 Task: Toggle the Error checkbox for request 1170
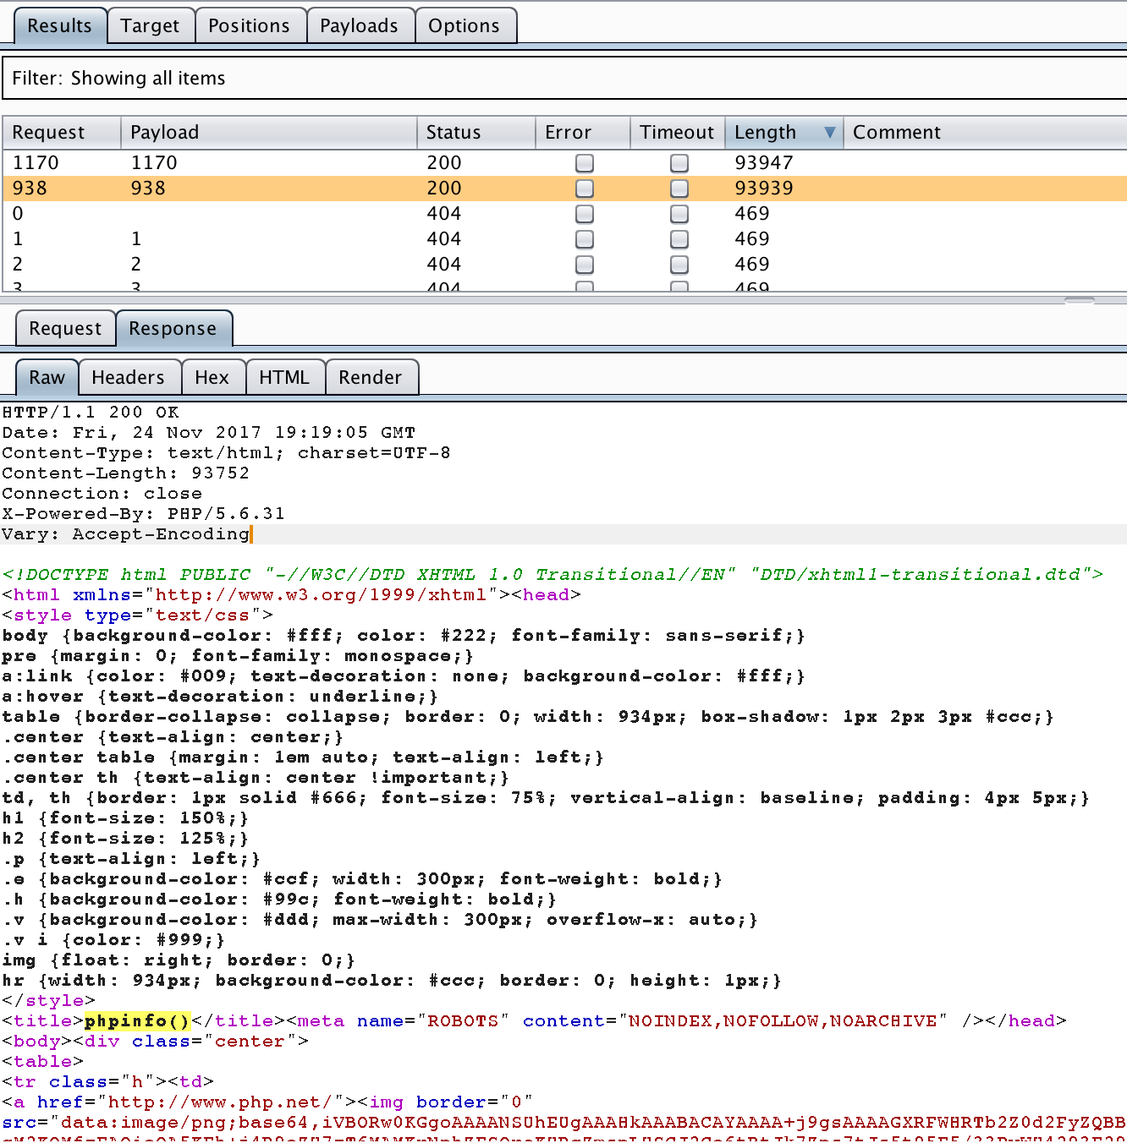pos(585,162)
